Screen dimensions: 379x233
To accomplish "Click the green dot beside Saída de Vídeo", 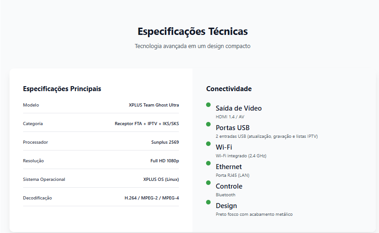I will 208,105.
